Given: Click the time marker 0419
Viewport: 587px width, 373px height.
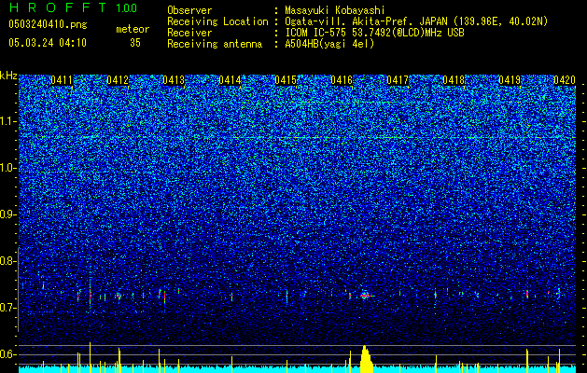Looking at the screenshot, I should (x=510, y=80).
